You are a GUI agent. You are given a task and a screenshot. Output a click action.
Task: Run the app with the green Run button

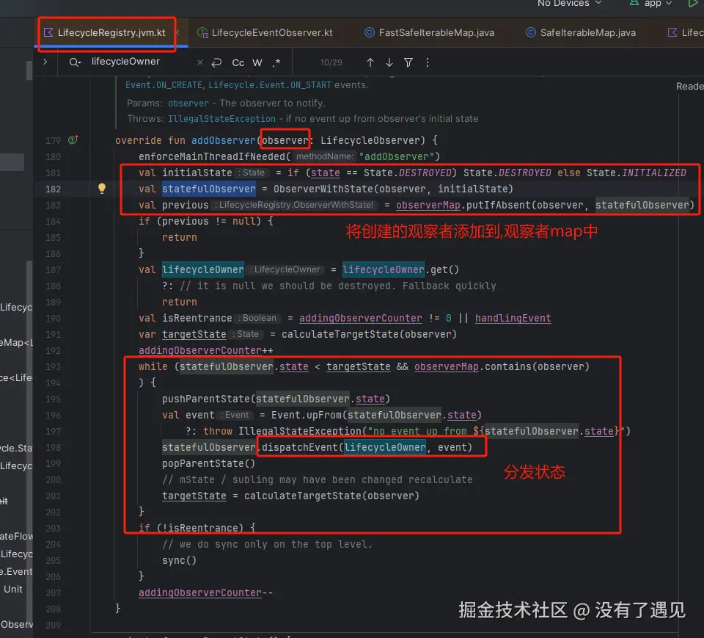tap(692, 4)
